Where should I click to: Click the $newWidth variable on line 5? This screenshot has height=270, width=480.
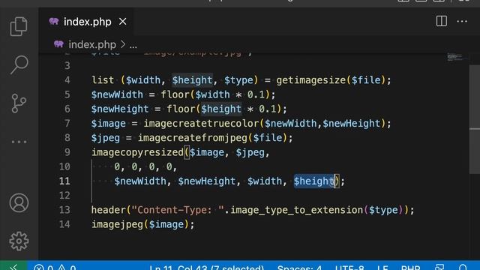(x=117, y=94)
